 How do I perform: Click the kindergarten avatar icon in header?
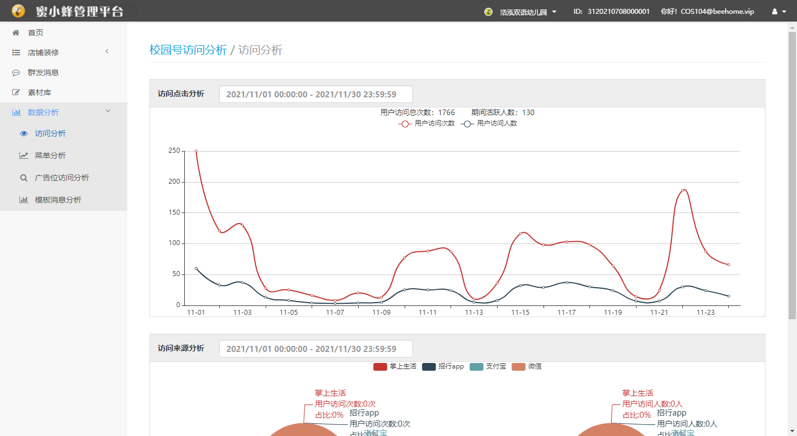488,12
